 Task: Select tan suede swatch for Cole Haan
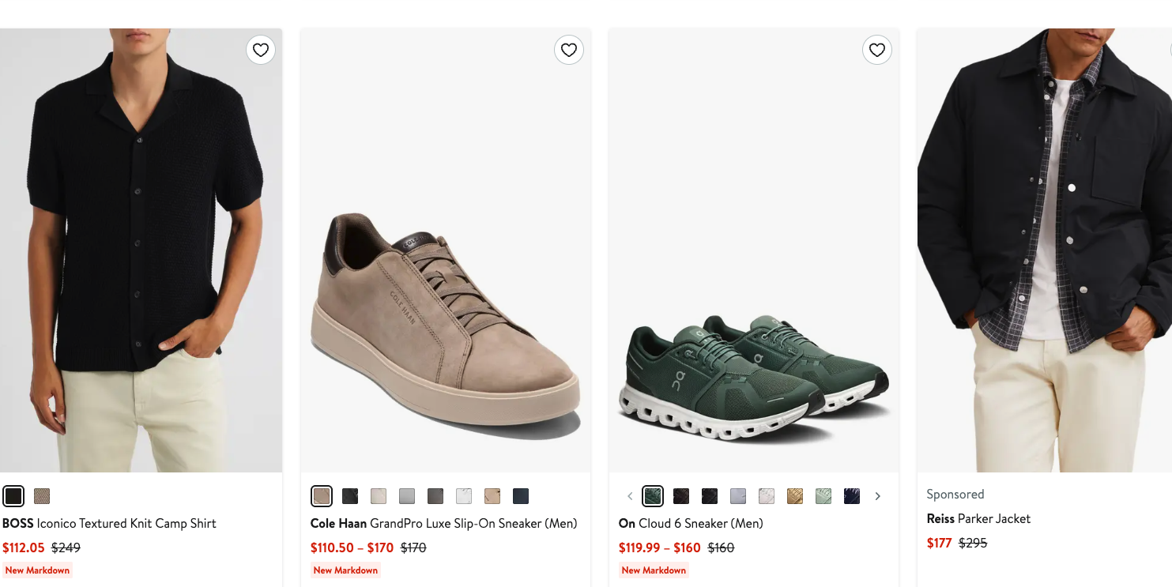click(492, 495)
